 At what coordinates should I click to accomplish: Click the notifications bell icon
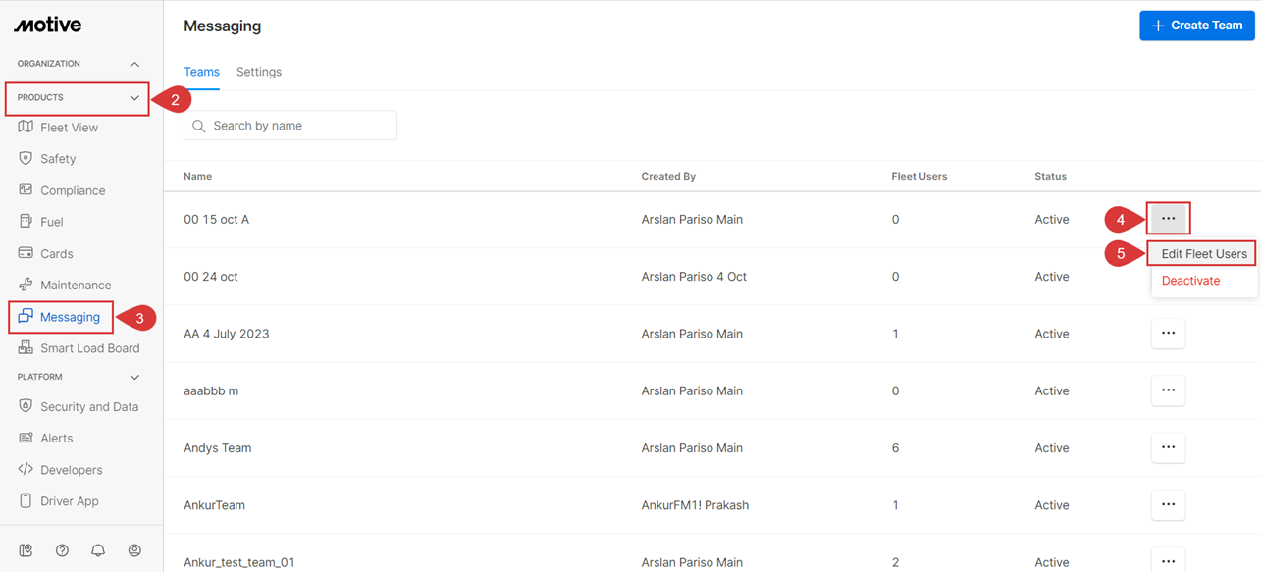[98, 550]
